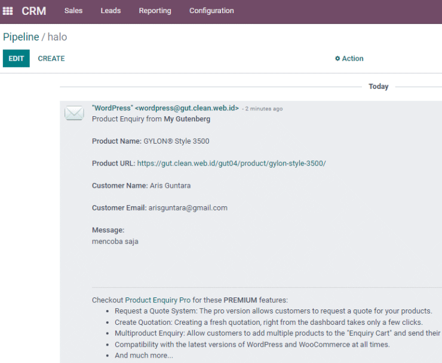This screenshot has width=442, height=363.
Task: Go back to Pipeline breadcrumb
Action: (x=21, y=37)
